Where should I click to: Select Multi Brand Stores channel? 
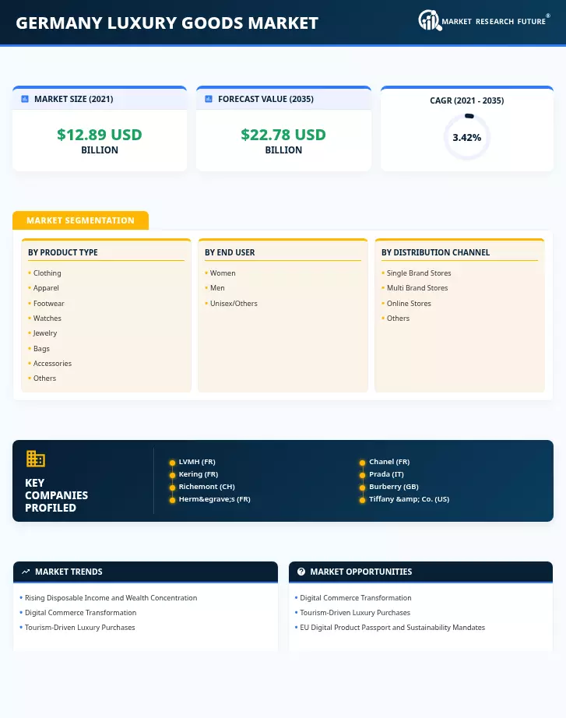417,288
